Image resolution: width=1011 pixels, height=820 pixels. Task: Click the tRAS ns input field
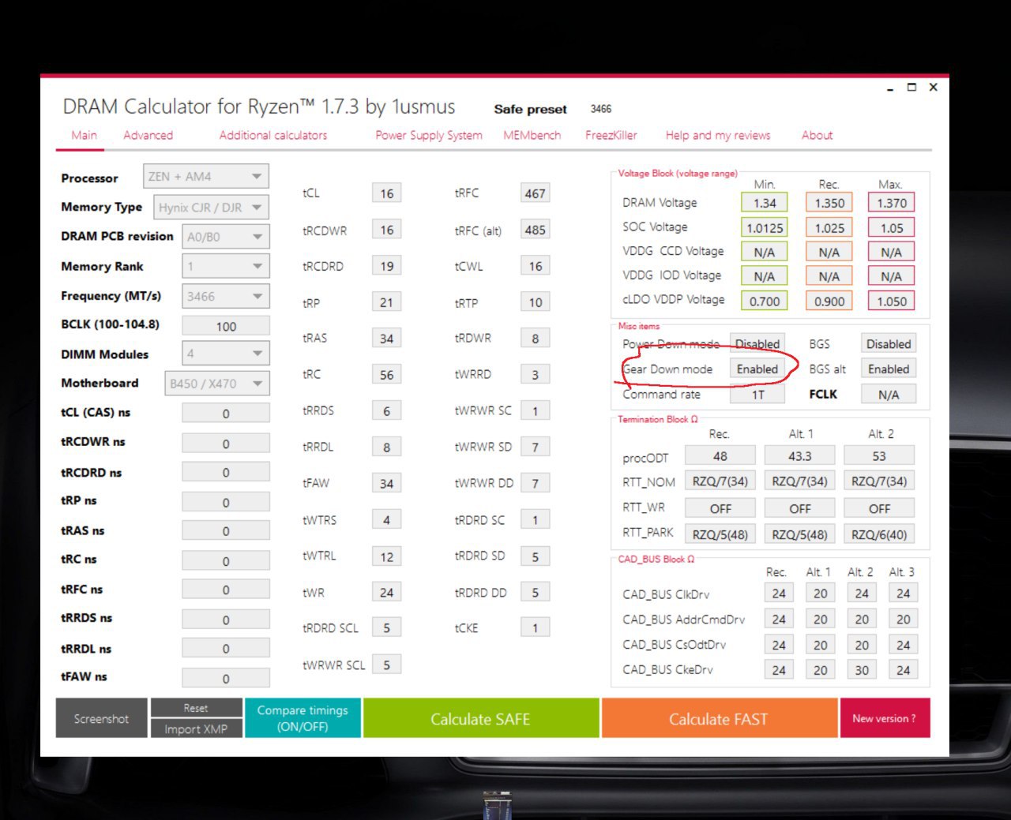coord(226,530)
